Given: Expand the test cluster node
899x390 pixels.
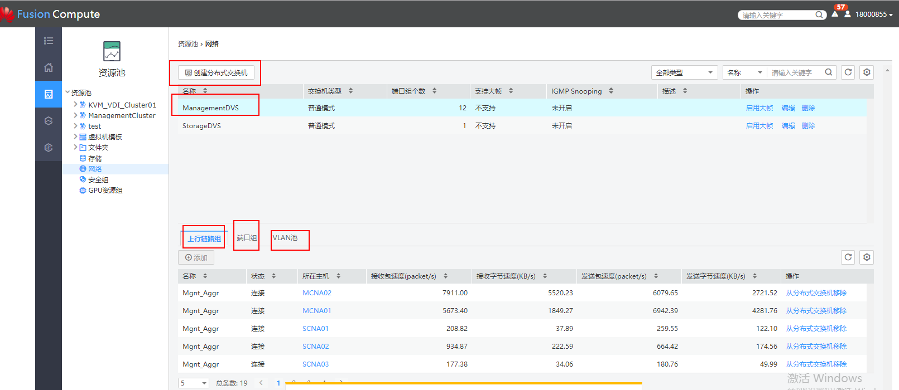Looking at the screenshot, I should 75,126.
